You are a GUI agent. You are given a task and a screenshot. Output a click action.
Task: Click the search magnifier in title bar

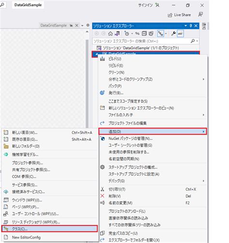click(2, 5)
